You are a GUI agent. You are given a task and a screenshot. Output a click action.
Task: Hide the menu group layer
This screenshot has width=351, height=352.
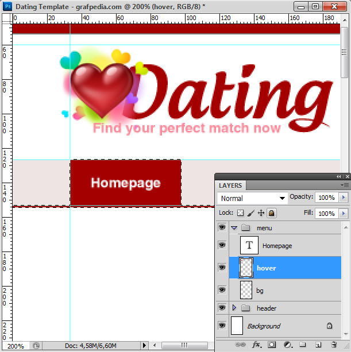point(222,227)
